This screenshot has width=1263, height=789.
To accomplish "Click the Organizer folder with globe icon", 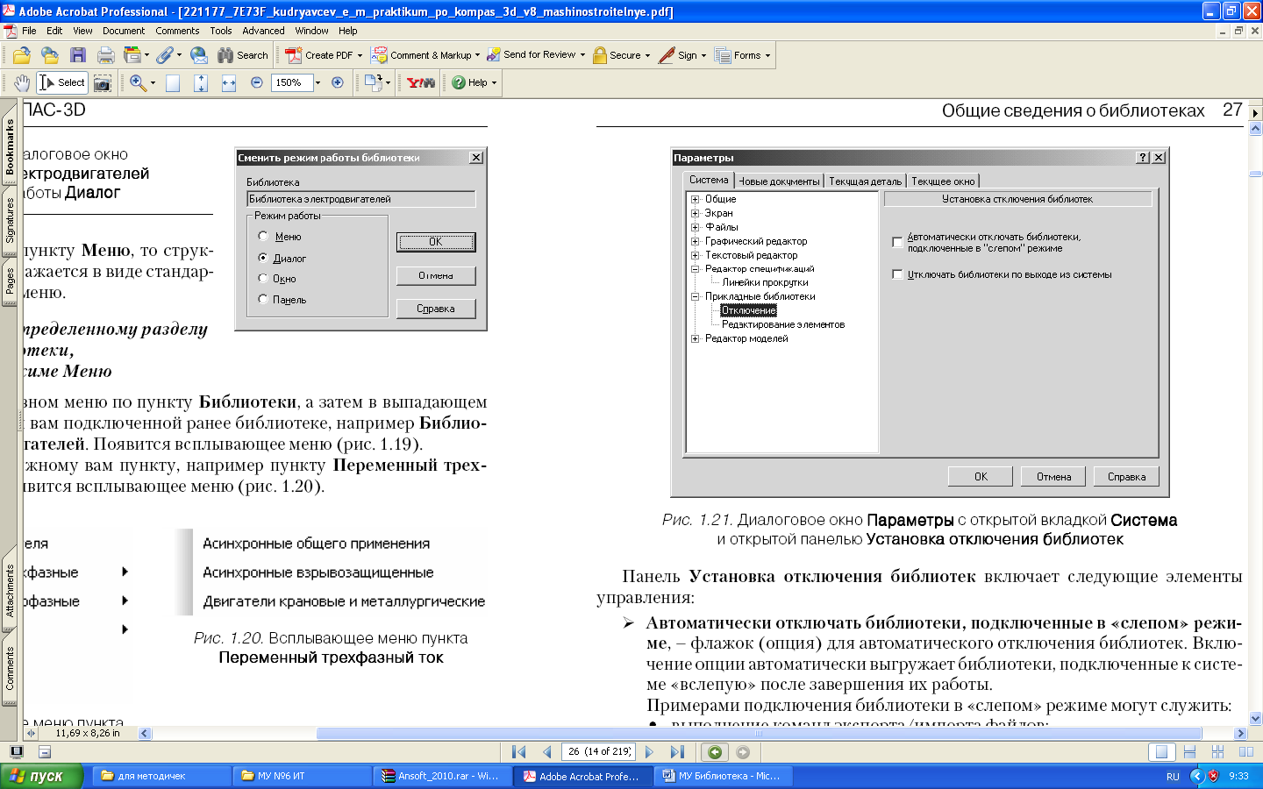I will click(50, 55).
